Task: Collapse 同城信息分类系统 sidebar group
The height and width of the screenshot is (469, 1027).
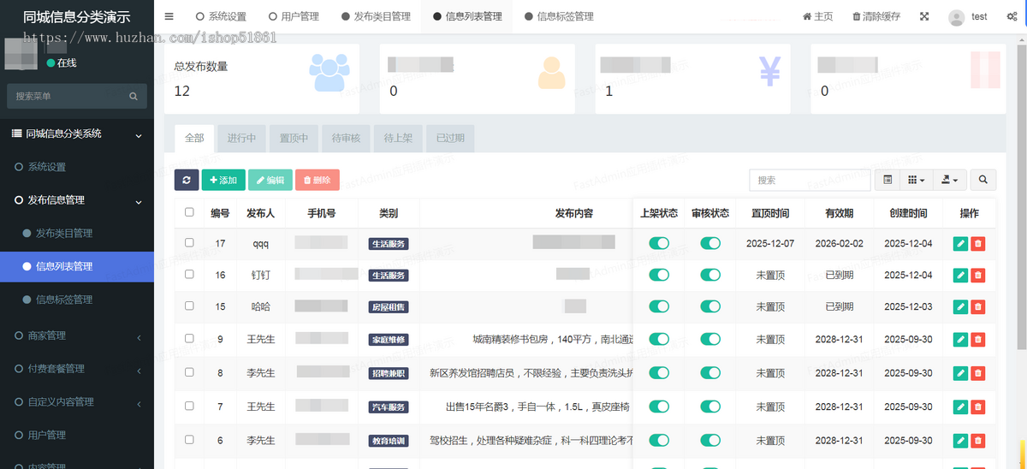Action: coord(77,134)
